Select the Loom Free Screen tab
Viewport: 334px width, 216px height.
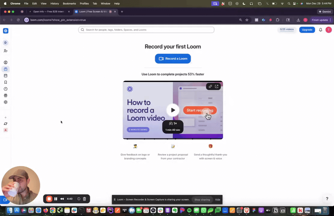point(93,12)
